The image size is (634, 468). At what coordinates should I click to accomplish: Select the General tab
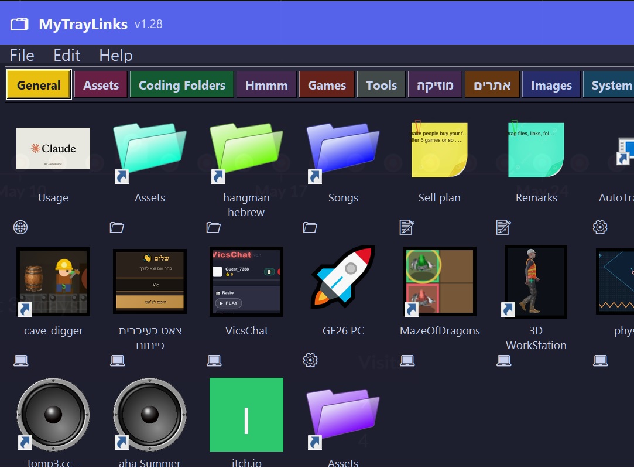pos(39,85)
